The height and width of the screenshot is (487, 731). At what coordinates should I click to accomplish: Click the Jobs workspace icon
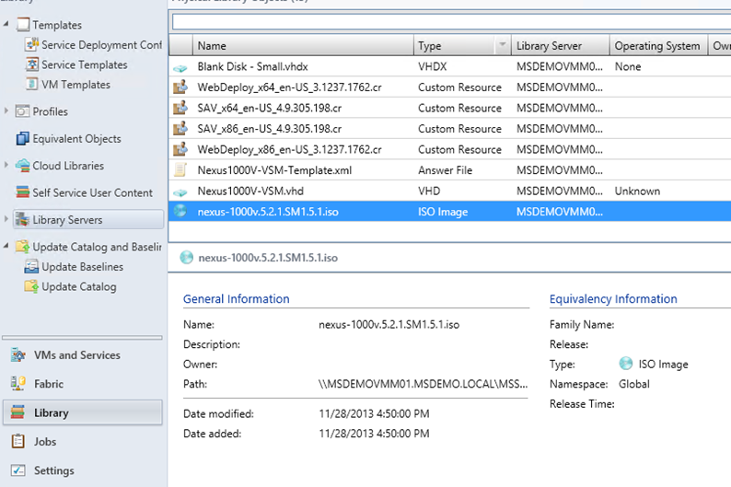18,441
